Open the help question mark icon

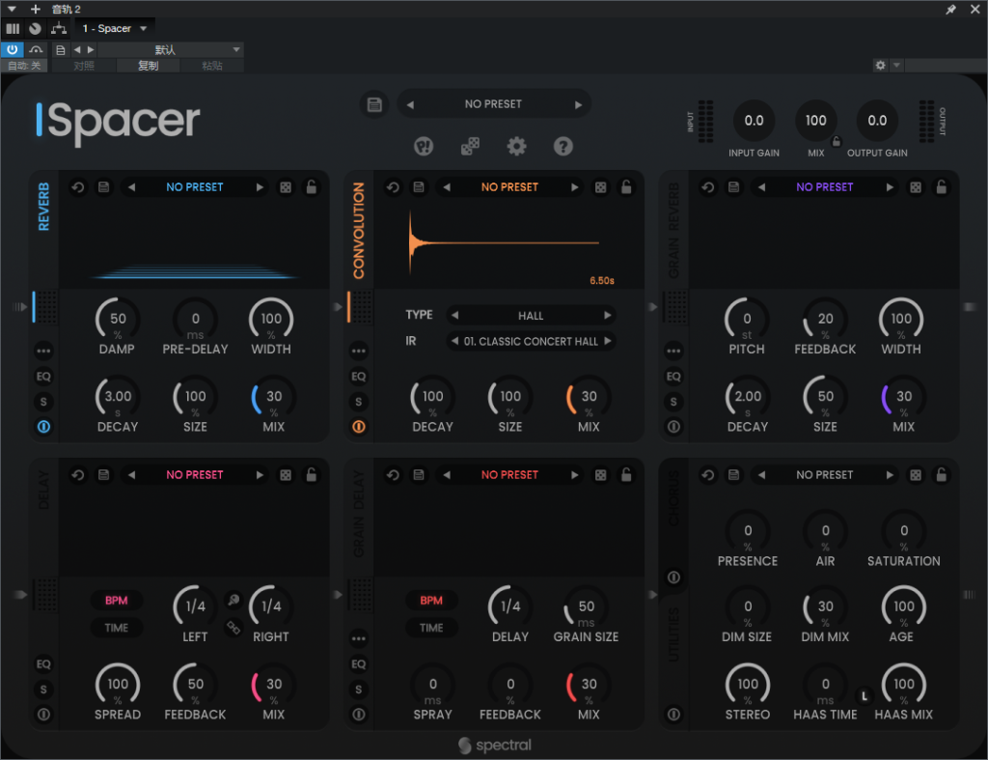[x=563, y=147]
